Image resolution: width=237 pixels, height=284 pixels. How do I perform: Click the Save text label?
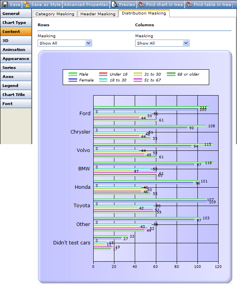click(15, 4)
